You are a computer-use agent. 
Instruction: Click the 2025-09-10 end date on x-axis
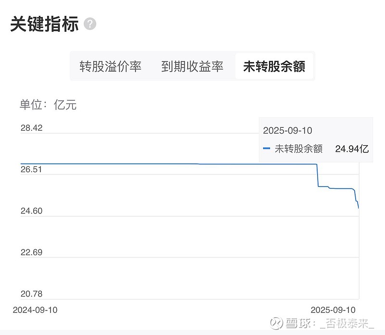(x=333, y=310)
